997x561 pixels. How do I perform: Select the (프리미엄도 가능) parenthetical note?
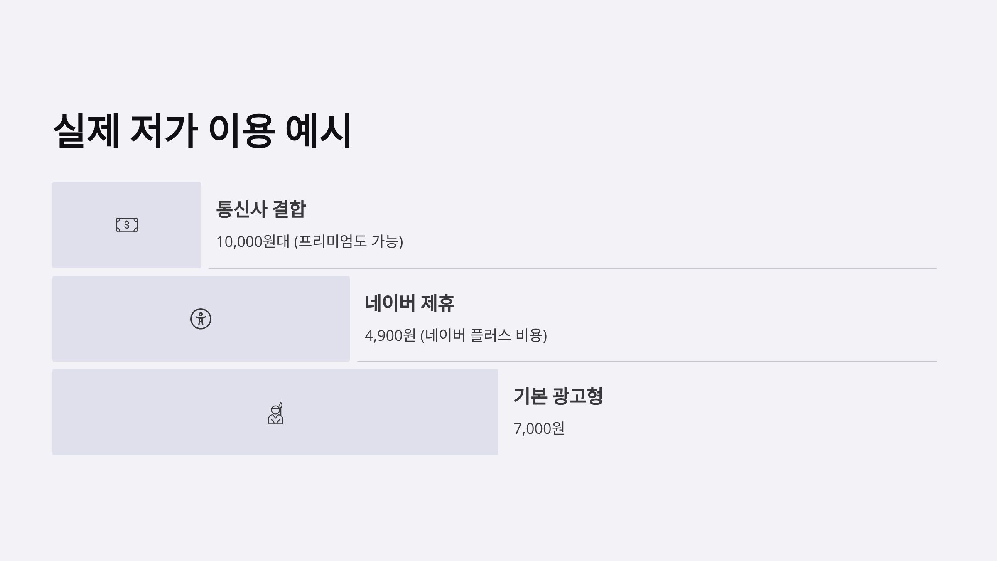tap(349, 241)
